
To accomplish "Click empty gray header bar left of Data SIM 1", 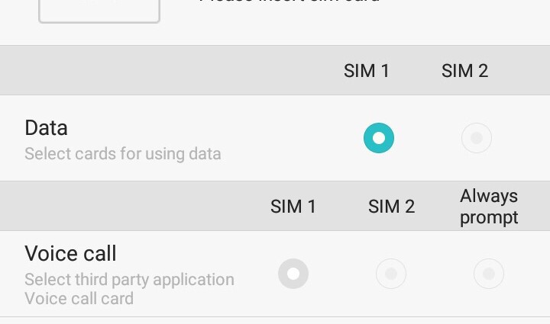I will pyautogui.click(x=153, y=71).
